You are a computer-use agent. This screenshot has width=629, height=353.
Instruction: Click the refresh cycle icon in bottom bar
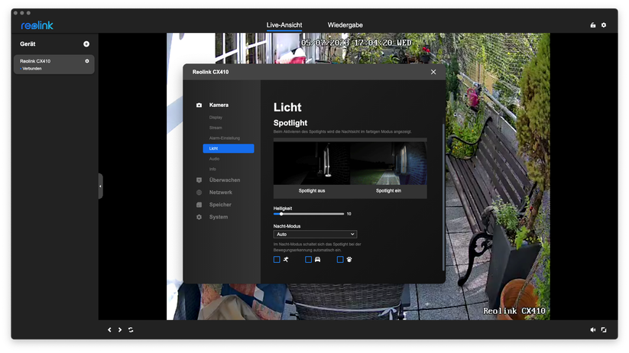point(131,330)
